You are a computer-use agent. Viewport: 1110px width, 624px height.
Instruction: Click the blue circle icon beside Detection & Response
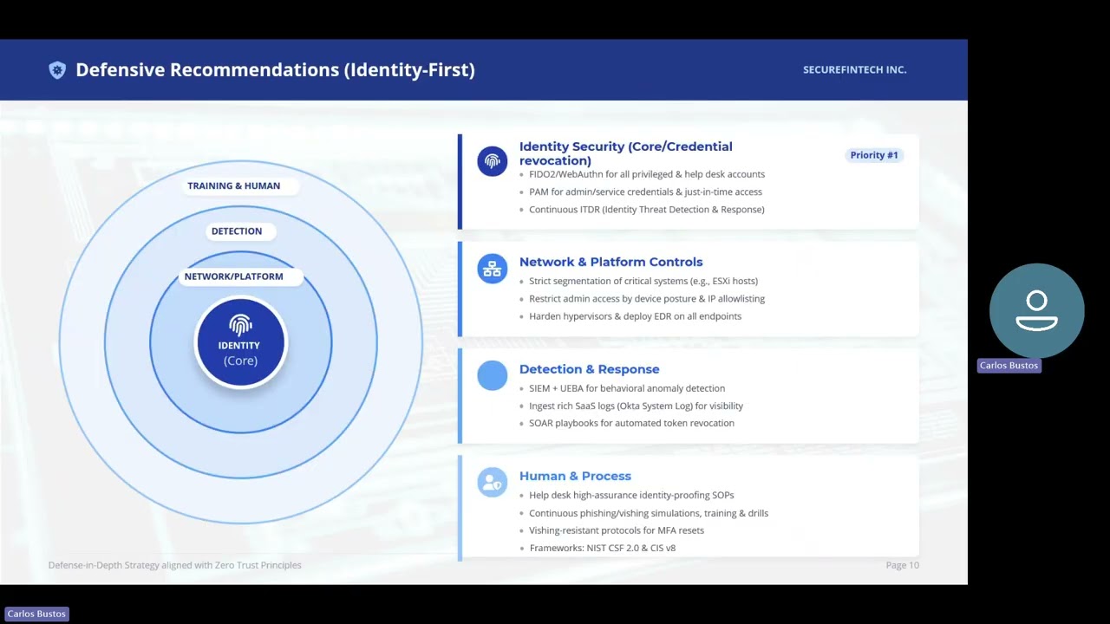(x=492, y=375)
